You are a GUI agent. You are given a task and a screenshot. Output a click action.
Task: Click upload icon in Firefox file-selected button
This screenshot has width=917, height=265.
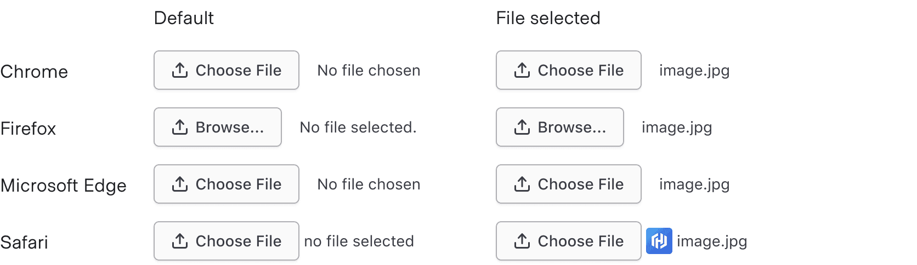(522, 127)
